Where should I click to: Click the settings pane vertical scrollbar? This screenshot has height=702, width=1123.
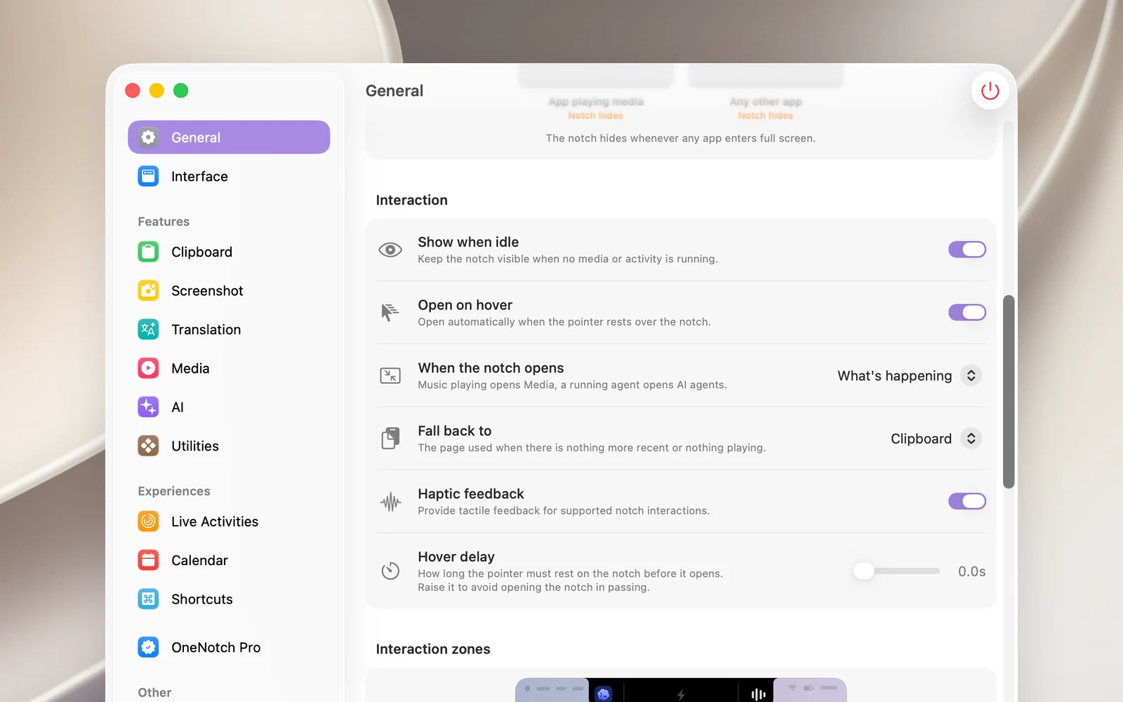click(x=1009, y=392)
